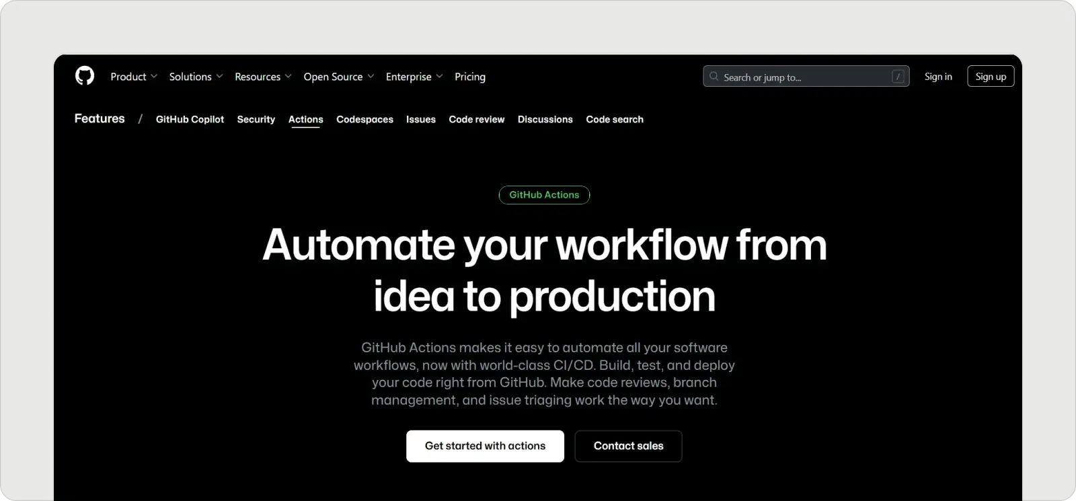Open the Security feature tab
The width and height of the screenshot is (1076, 501).
[256, 120]
